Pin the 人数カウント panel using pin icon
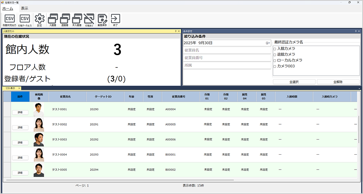363x194 pixels. pyautogui.click(x=176, y=31)
